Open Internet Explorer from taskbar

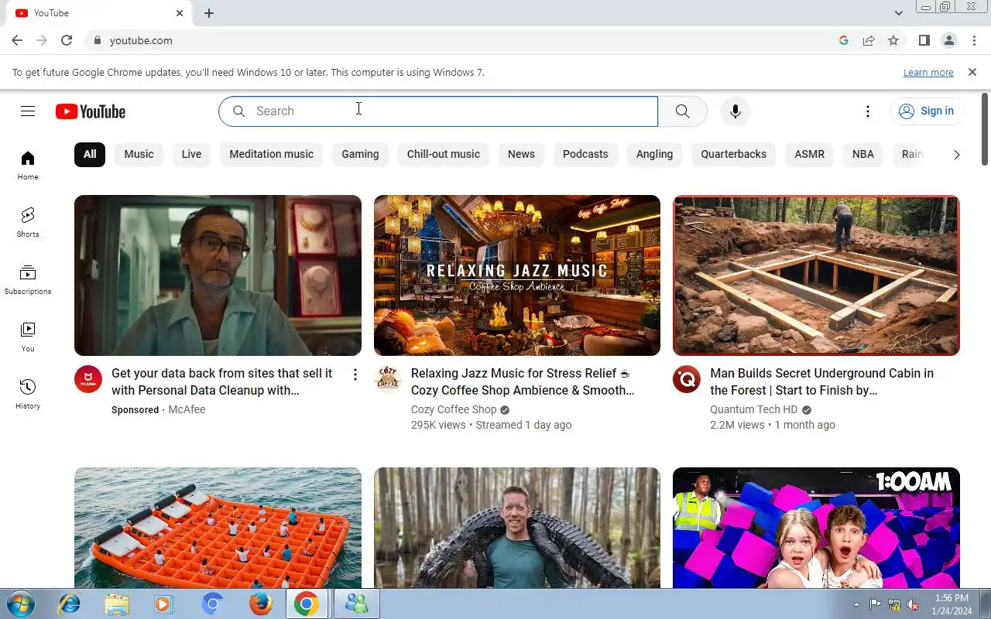click(x=70, y=604)
